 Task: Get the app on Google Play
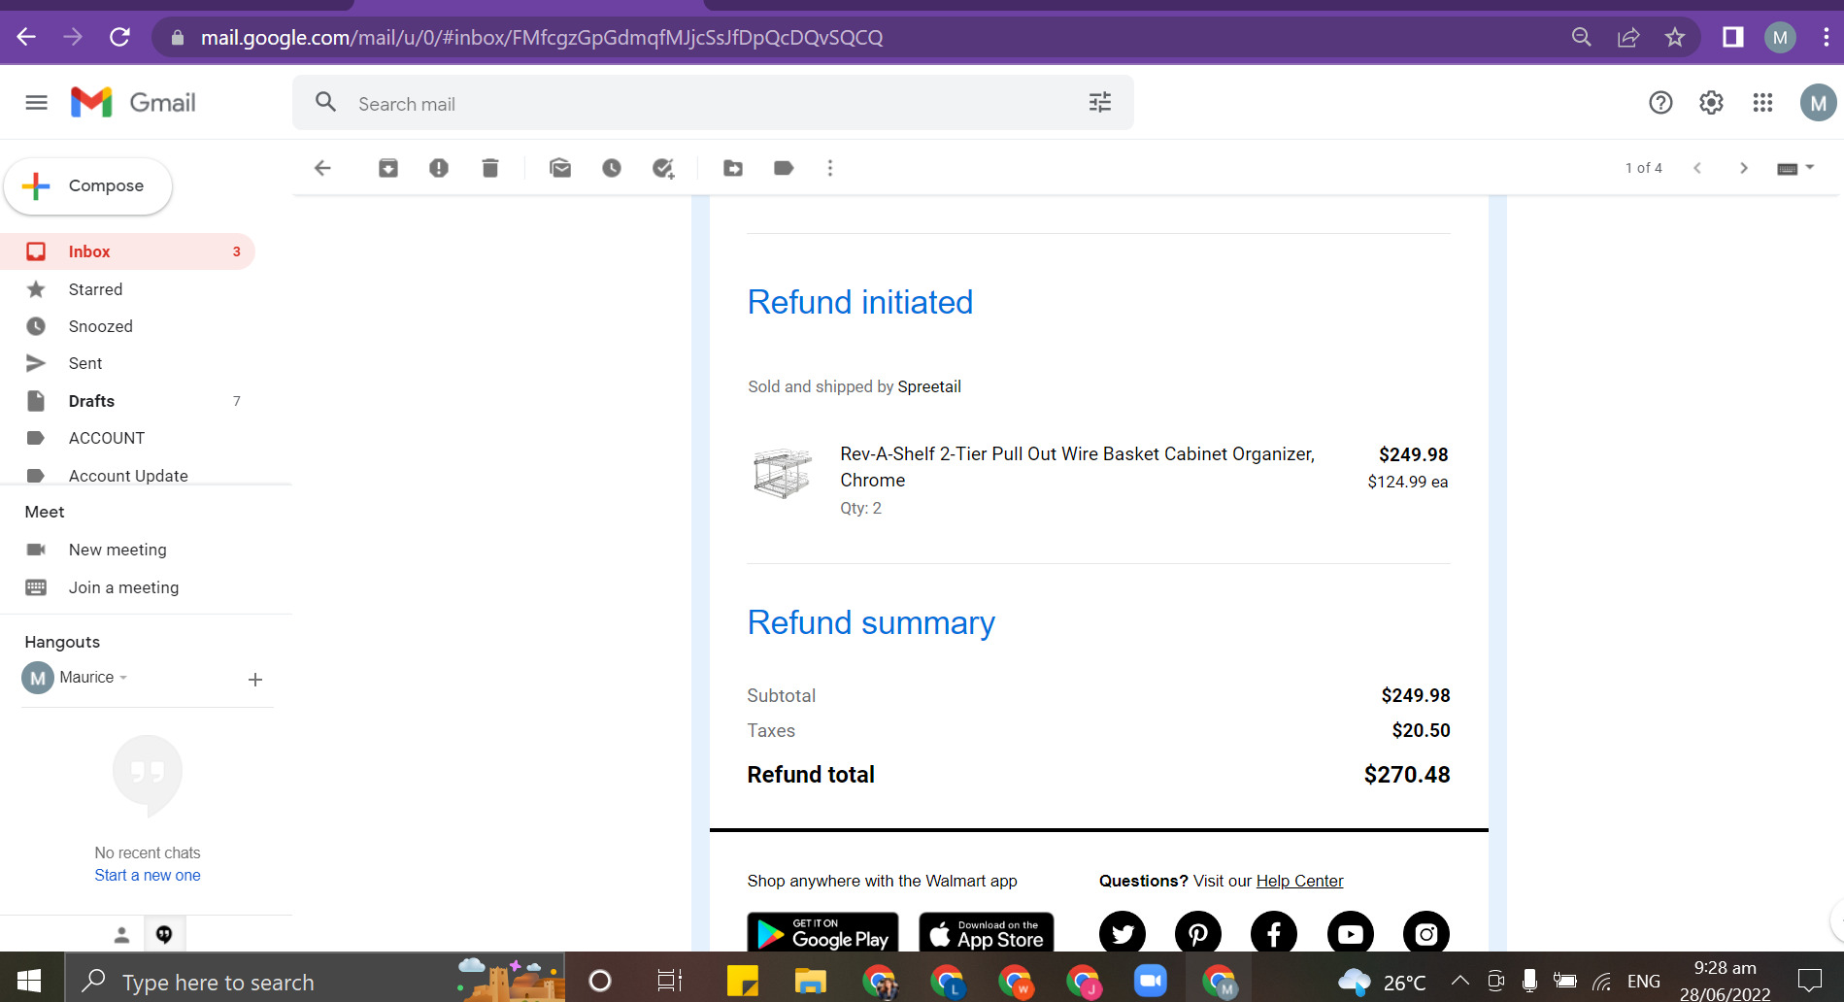pyautogui.click(x=822, y=933)
